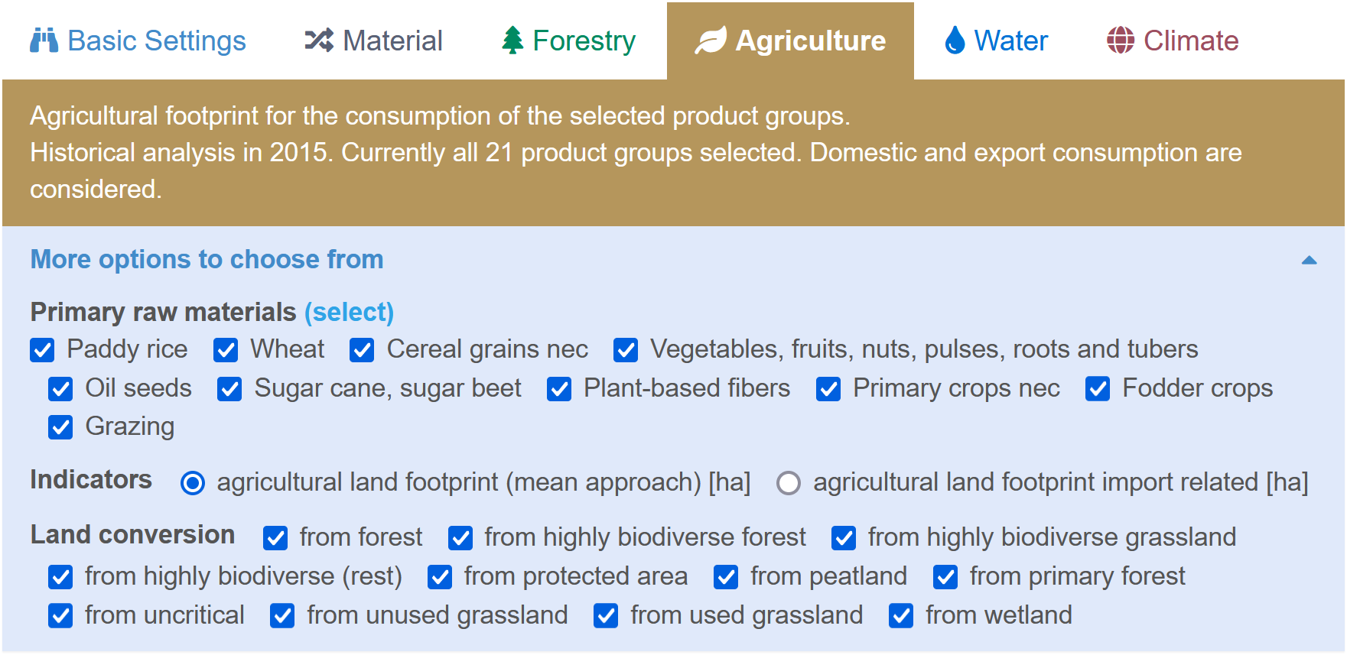The image size is (1347, 655).
Task: Click More options to choose from heading
Action: click(x=207, y=259)
